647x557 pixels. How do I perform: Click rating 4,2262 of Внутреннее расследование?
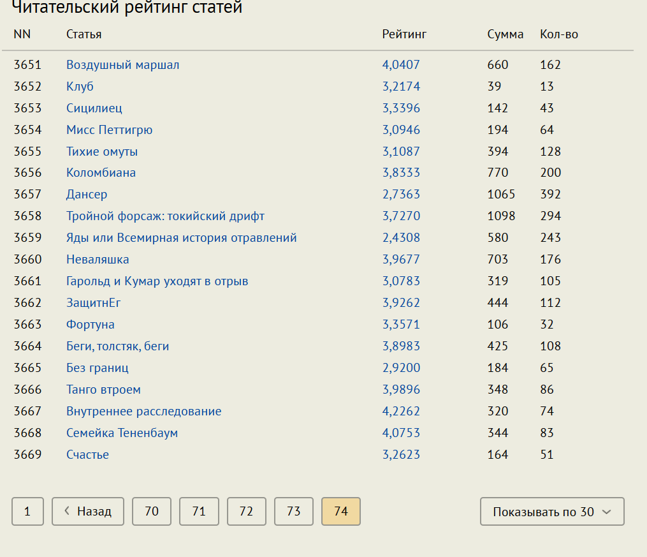point(401,412)
